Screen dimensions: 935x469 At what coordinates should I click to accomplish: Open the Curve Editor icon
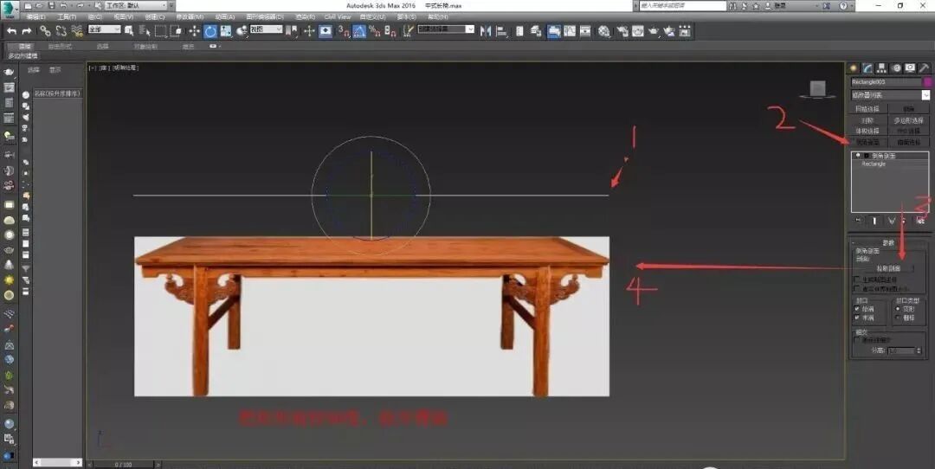pos(570,31)
